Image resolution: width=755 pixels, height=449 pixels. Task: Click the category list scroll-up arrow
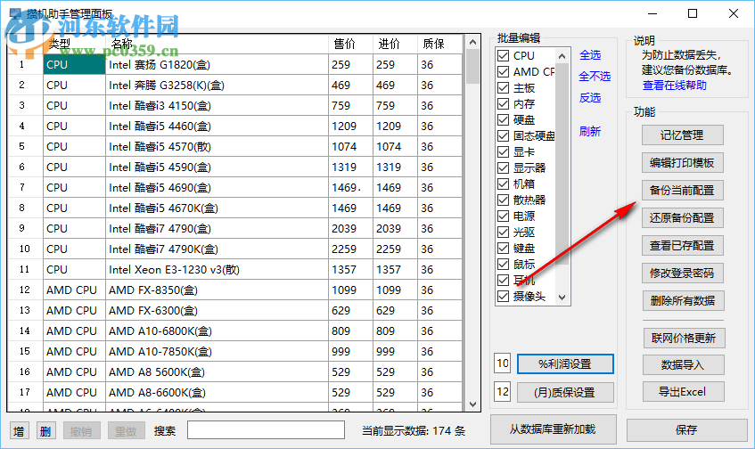click(x=562, y=56)
